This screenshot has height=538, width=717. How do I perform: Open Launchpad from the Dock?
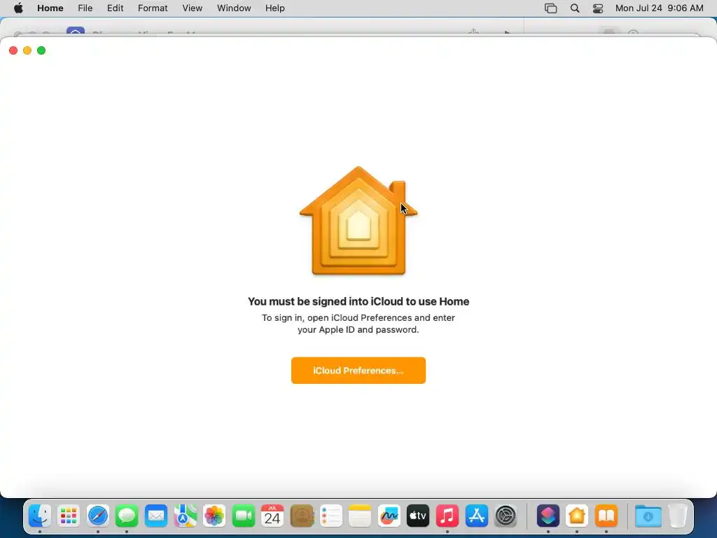[x=69, y=516]
